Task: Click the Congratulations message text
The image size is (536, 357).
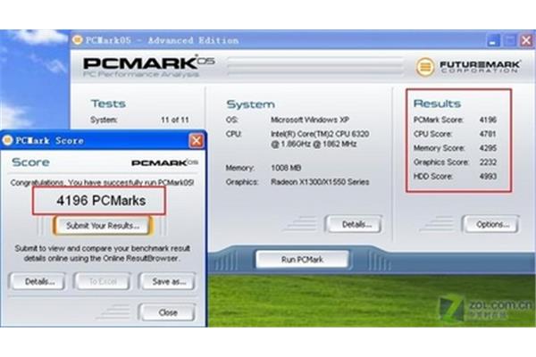Action: (x=102, y=182)
